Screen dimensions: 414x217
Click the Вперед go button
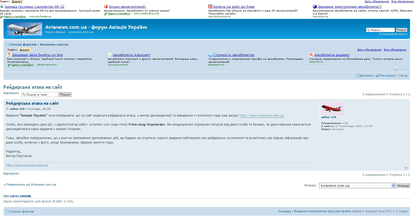click(403, 185)
